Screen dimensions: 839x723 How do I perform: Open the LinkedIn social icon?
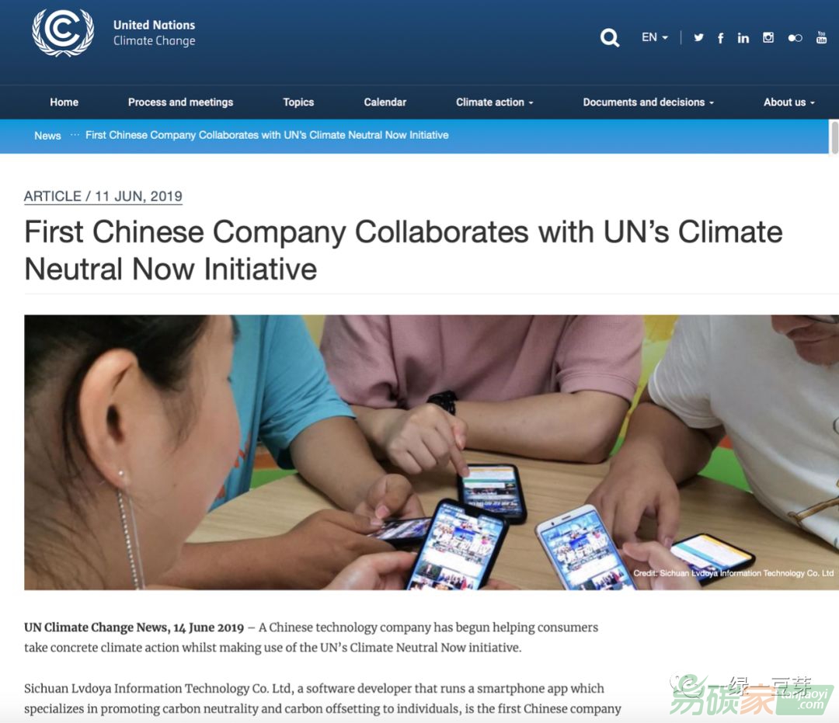coord(743,37)
